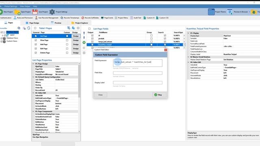
Task: Click the New Project icon
Action: (1, 12)
